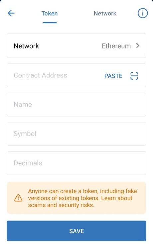Tap the orange warning triangle icon
This screenshot has height=247, width=153.
pos(18,198)
